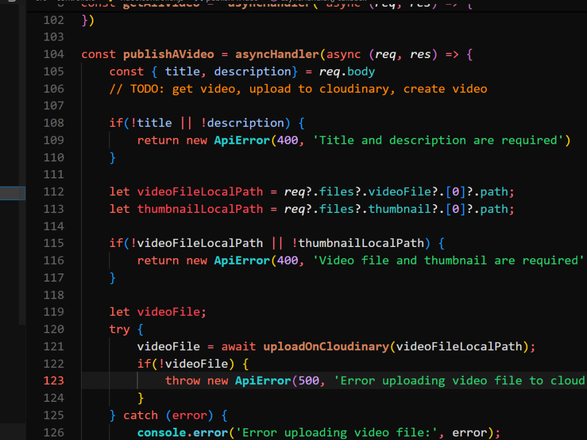Place cursor on publishAVideo function name
The width and height of the screenshot is (587, 440).
pyautogui.click(x=168, y=54)
